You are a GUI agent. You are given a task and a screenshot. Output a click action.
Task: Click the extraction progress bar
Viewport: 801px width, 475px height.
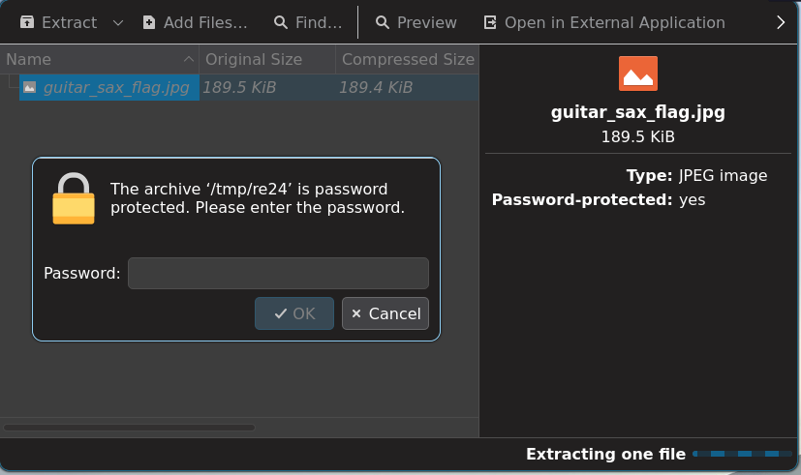(742, 454)
